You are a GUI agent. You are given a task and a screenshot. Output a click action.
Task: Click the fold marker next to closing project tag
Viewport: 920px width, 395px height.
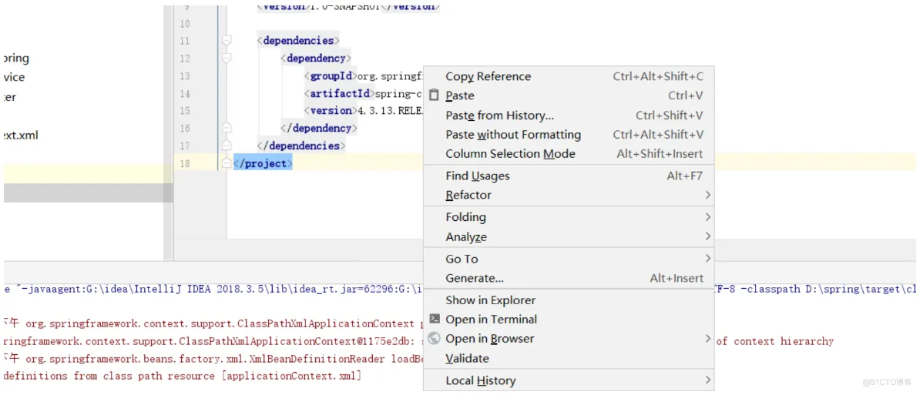point(227,163)
